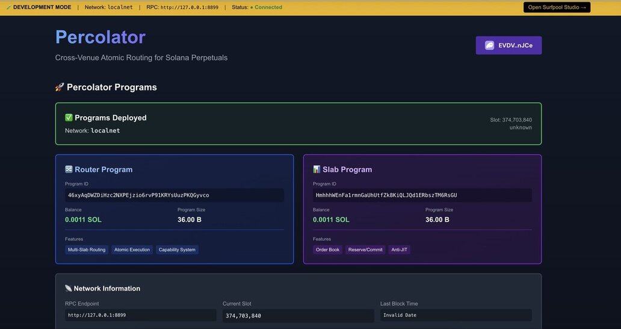Click the Anti-JIT feature tag
Image resolution: width=621 pixels, height=329 pixels.
coord(400,249)
